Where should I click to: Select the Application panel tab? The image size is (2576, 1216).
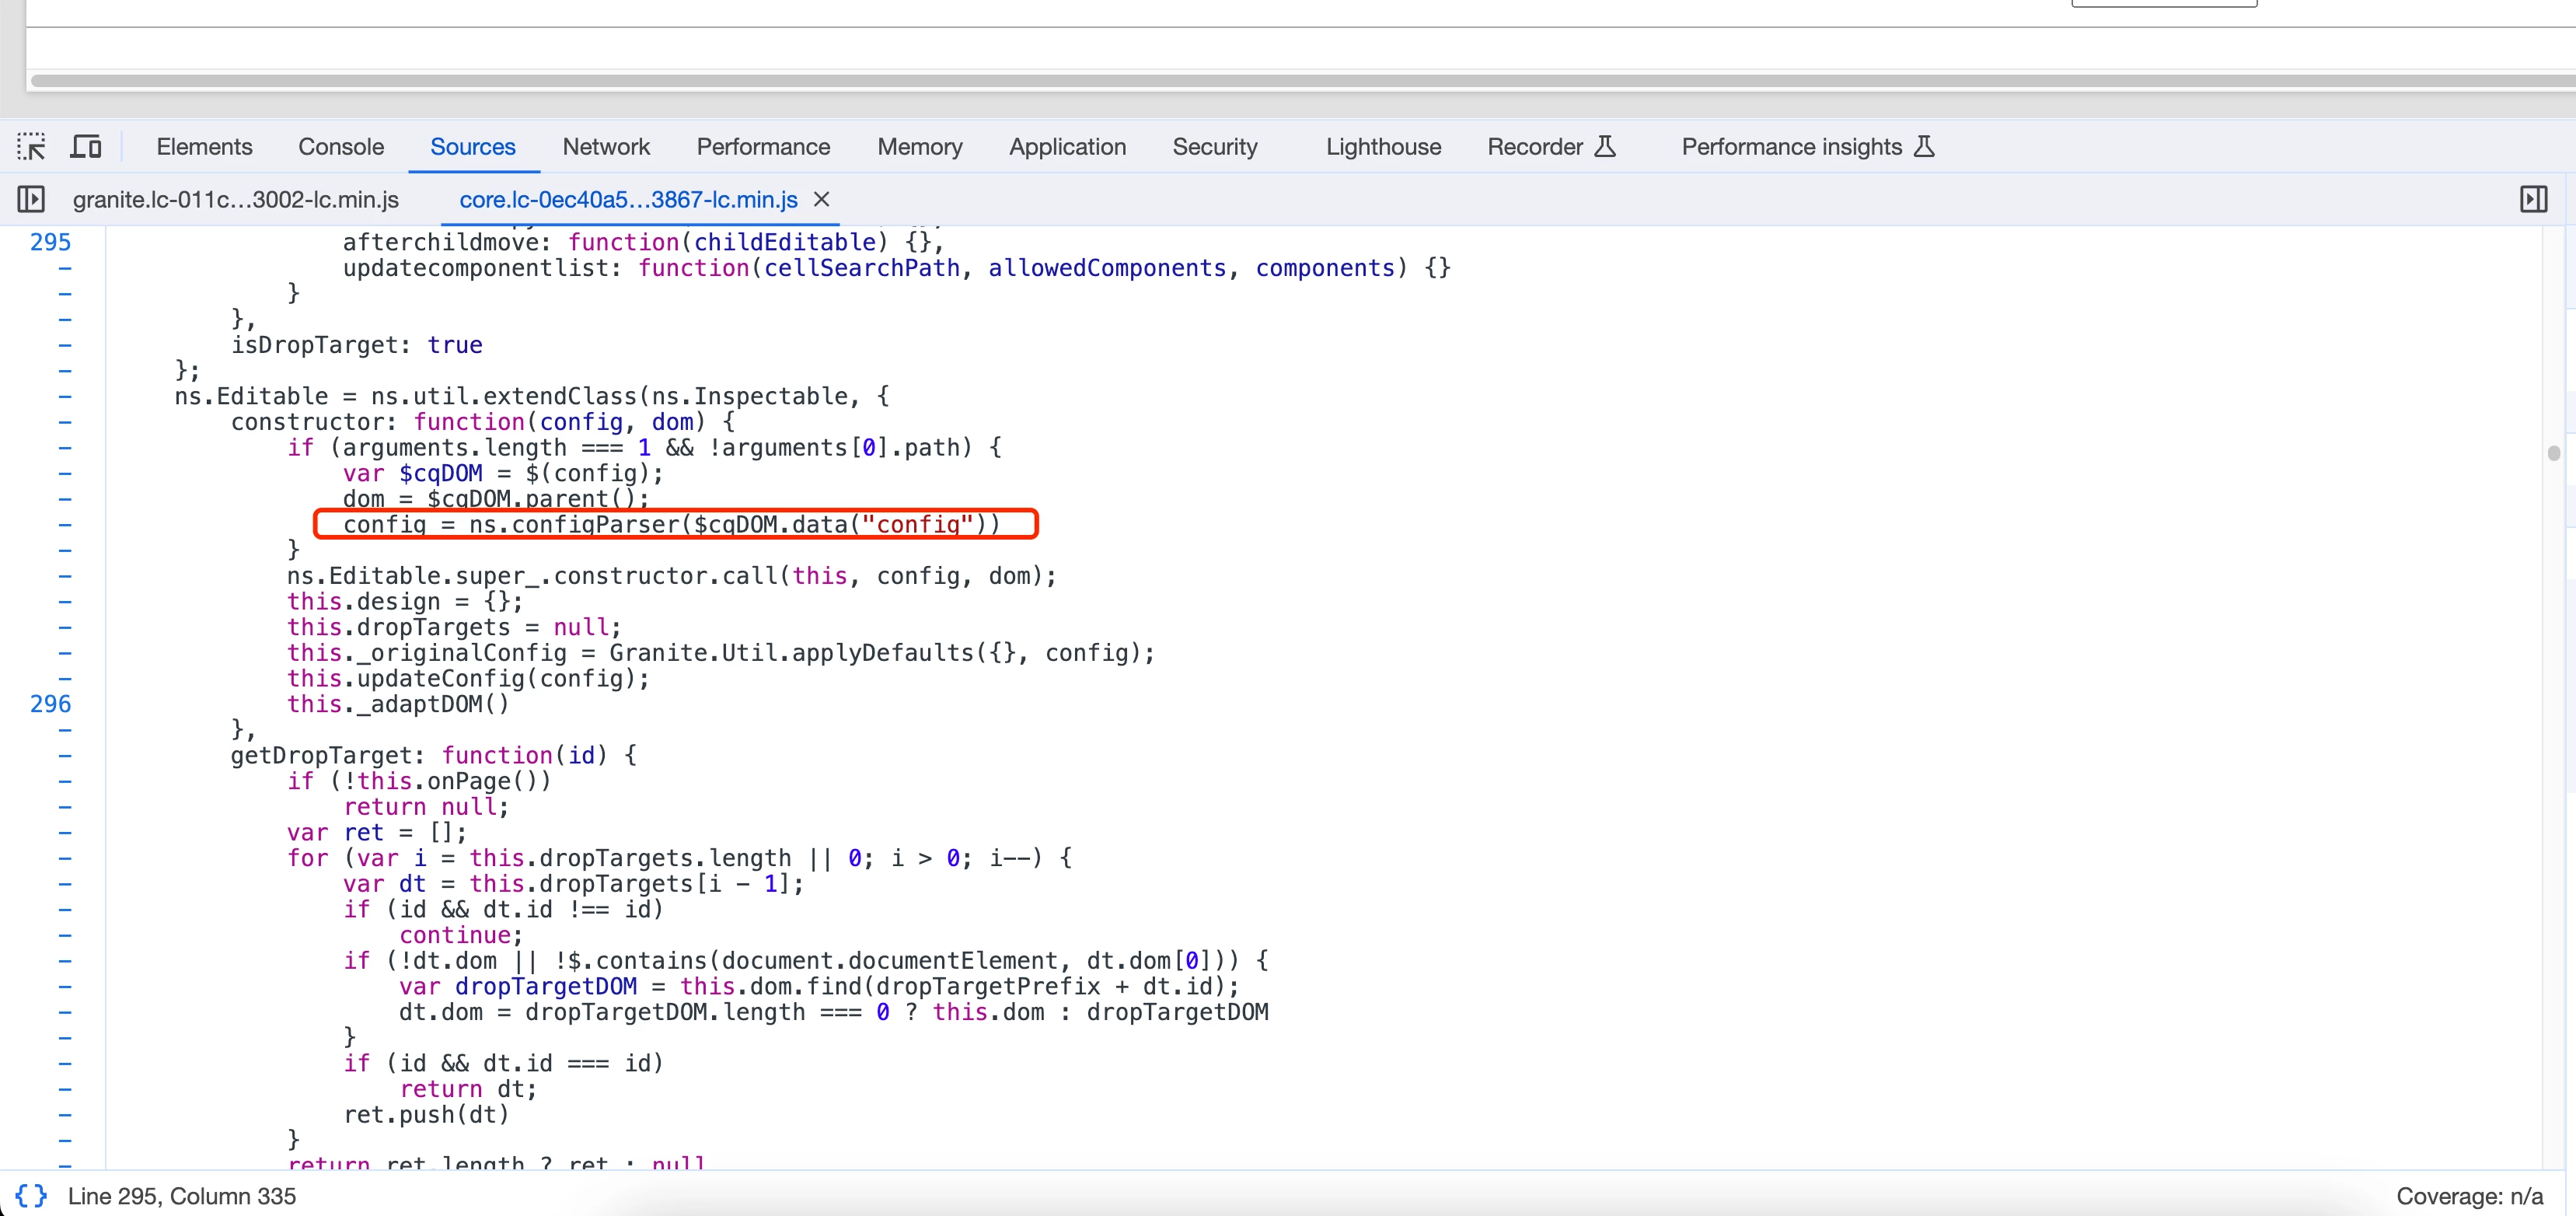pos(1067,147)
